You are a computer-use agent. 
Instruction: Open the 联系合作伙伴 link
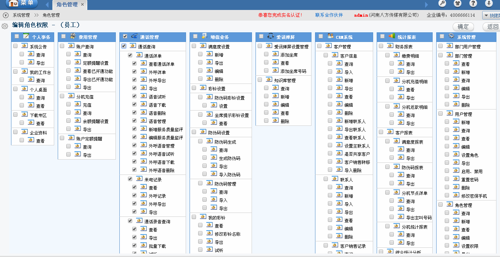click(329, 15)
